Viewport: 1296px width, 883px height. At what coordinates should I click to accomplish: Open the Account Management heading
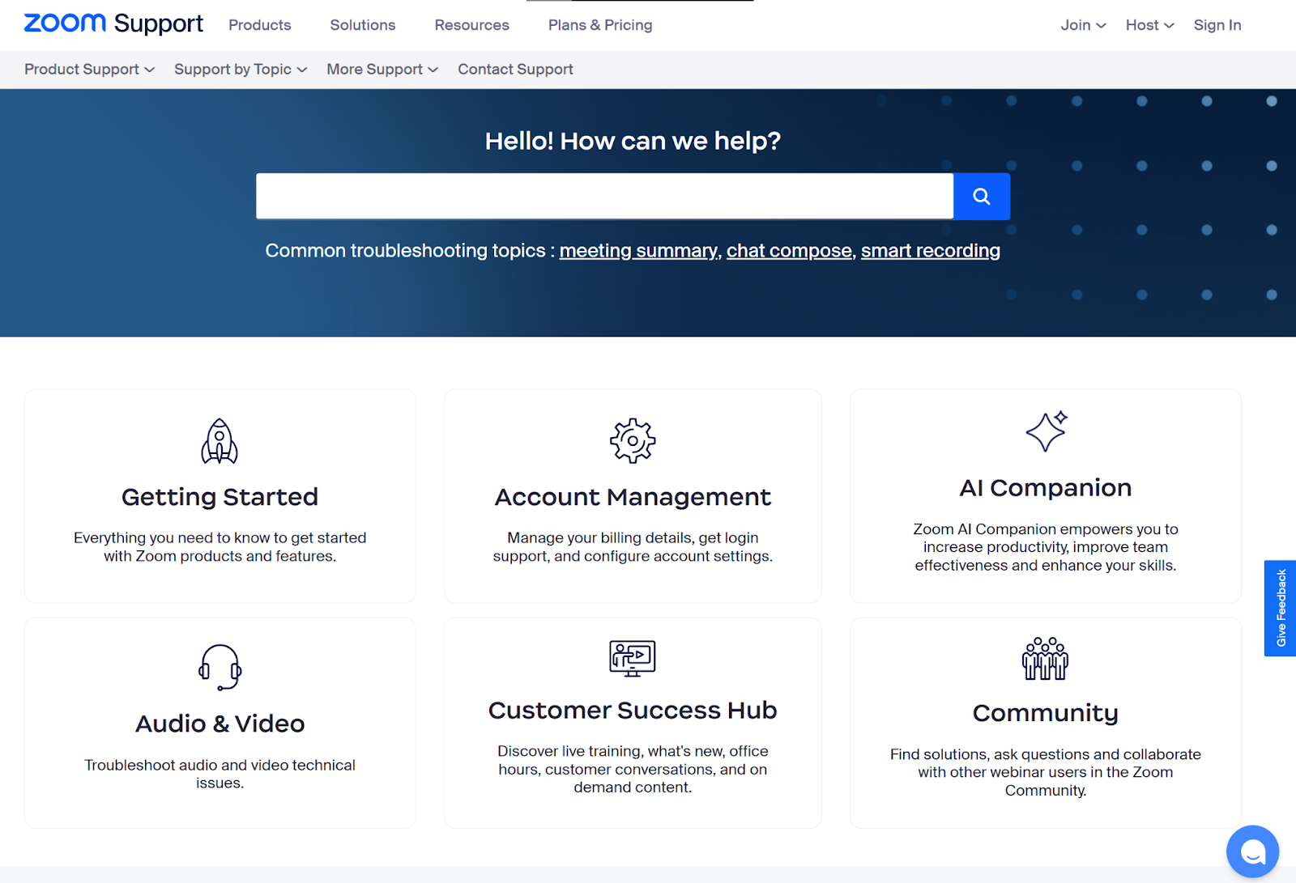click(x=633, y=497)
